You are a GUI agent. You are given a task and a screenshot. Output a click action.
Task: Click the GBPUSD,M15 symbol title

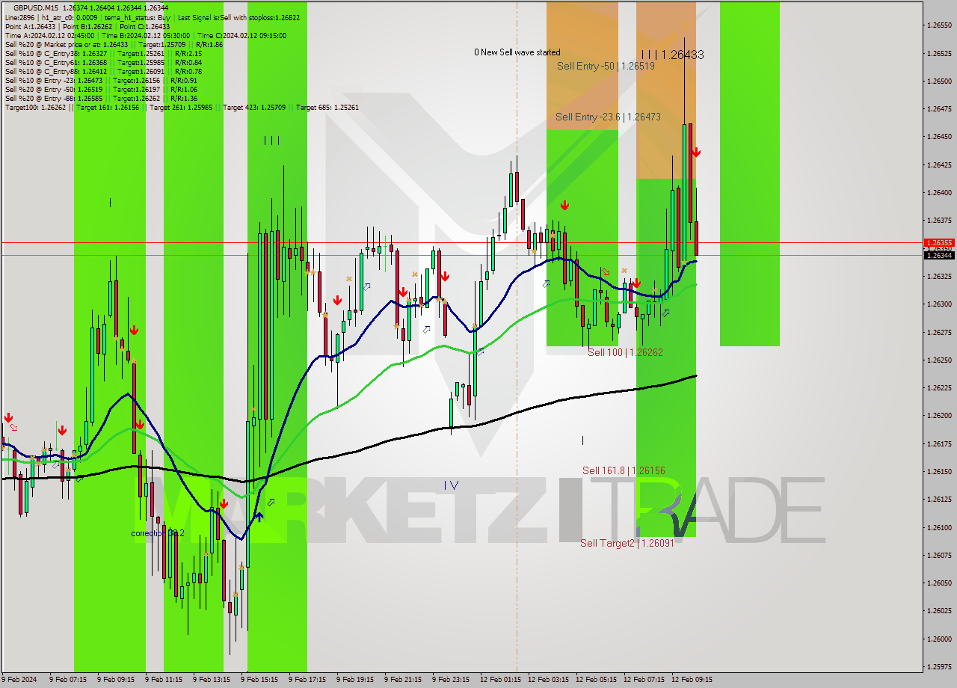(x=34, y=7)
